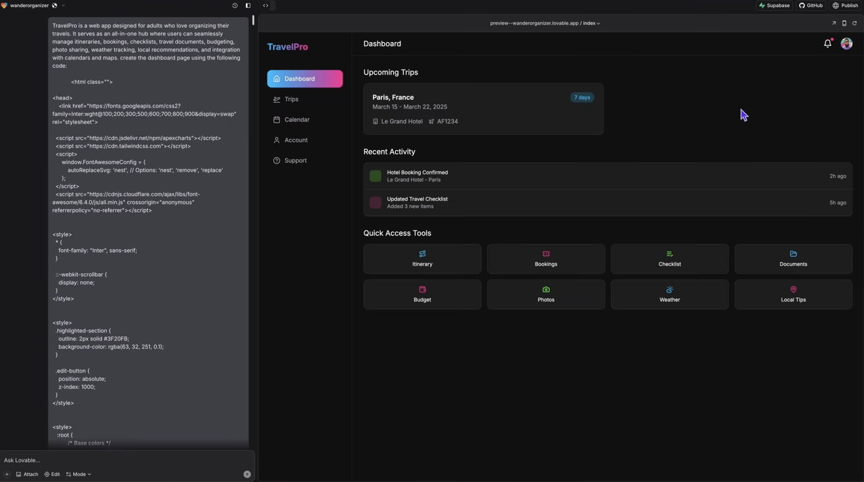The height and width of the screenshot is (482, 864).
Task: Open the Supabase integration
Action: (775, 5)
